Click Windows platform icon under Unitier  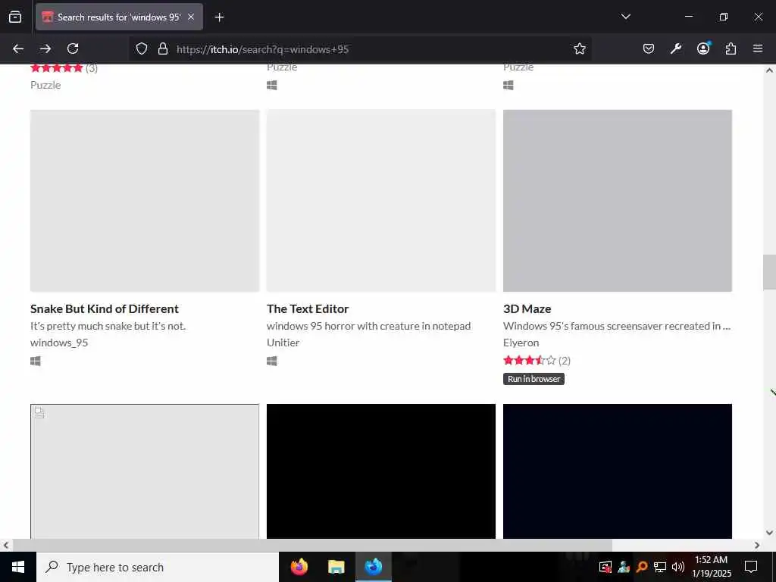(x=272, y=361)
